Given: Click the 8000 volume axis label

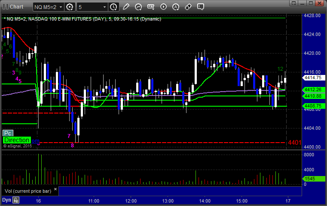Looking at the screenshot, I should (309, 155).
